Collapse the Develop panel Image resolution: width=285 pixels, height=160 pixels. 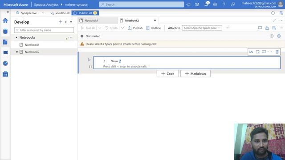pos(71,22)
